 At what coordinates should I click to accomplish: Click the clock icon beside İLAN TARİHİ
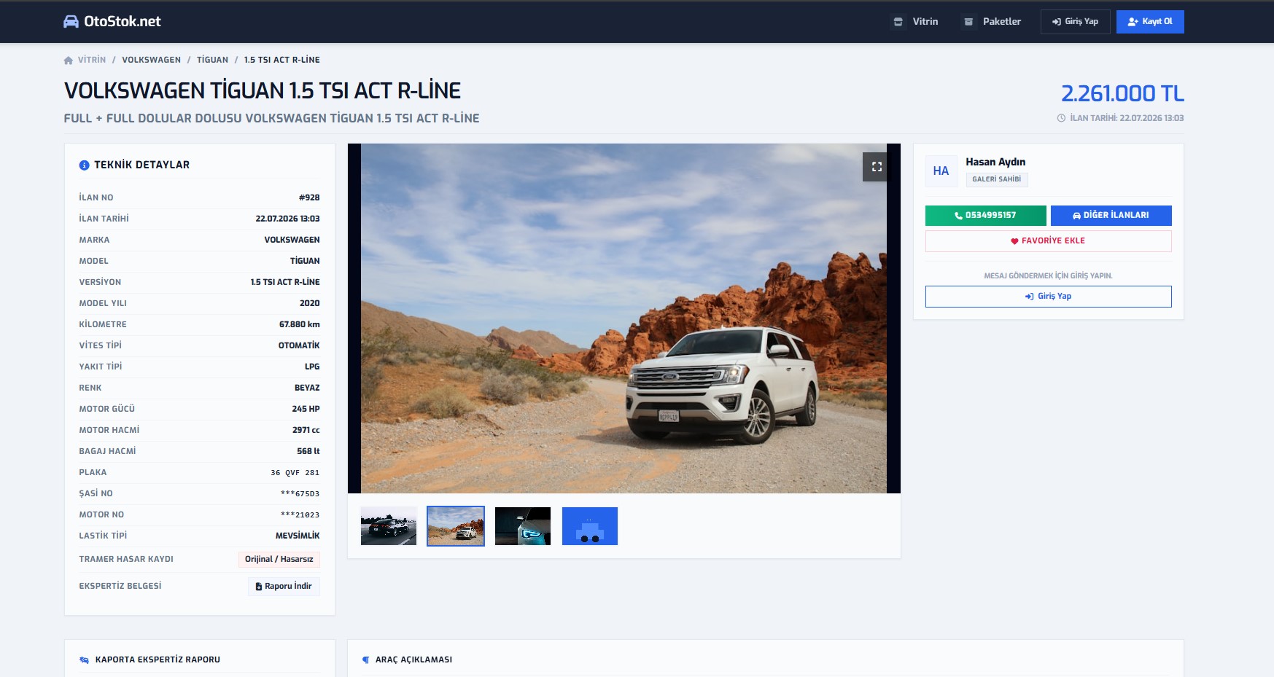coord(1061,118)
